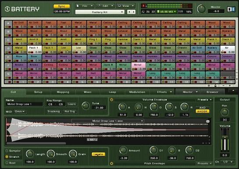Viewport: 239px width, 169px height.
Task: Open the Metal Drop Low 1.wav sample dropdown
Action: coord(107,121)
